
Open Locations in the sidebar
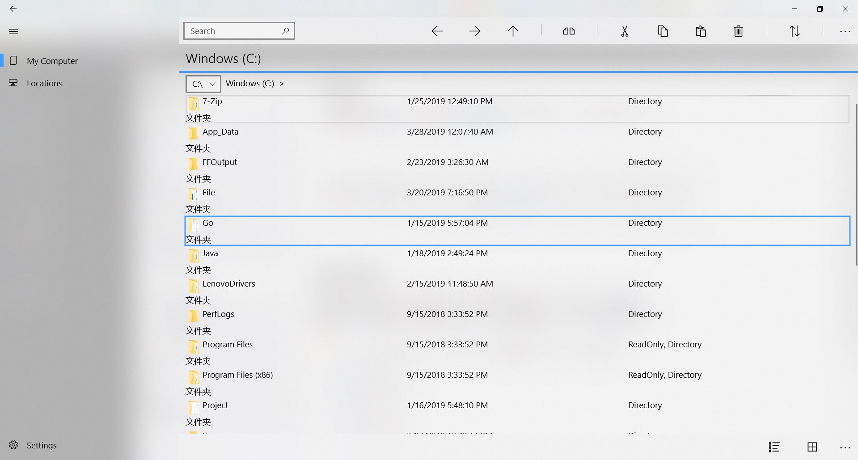pos(89,83)
